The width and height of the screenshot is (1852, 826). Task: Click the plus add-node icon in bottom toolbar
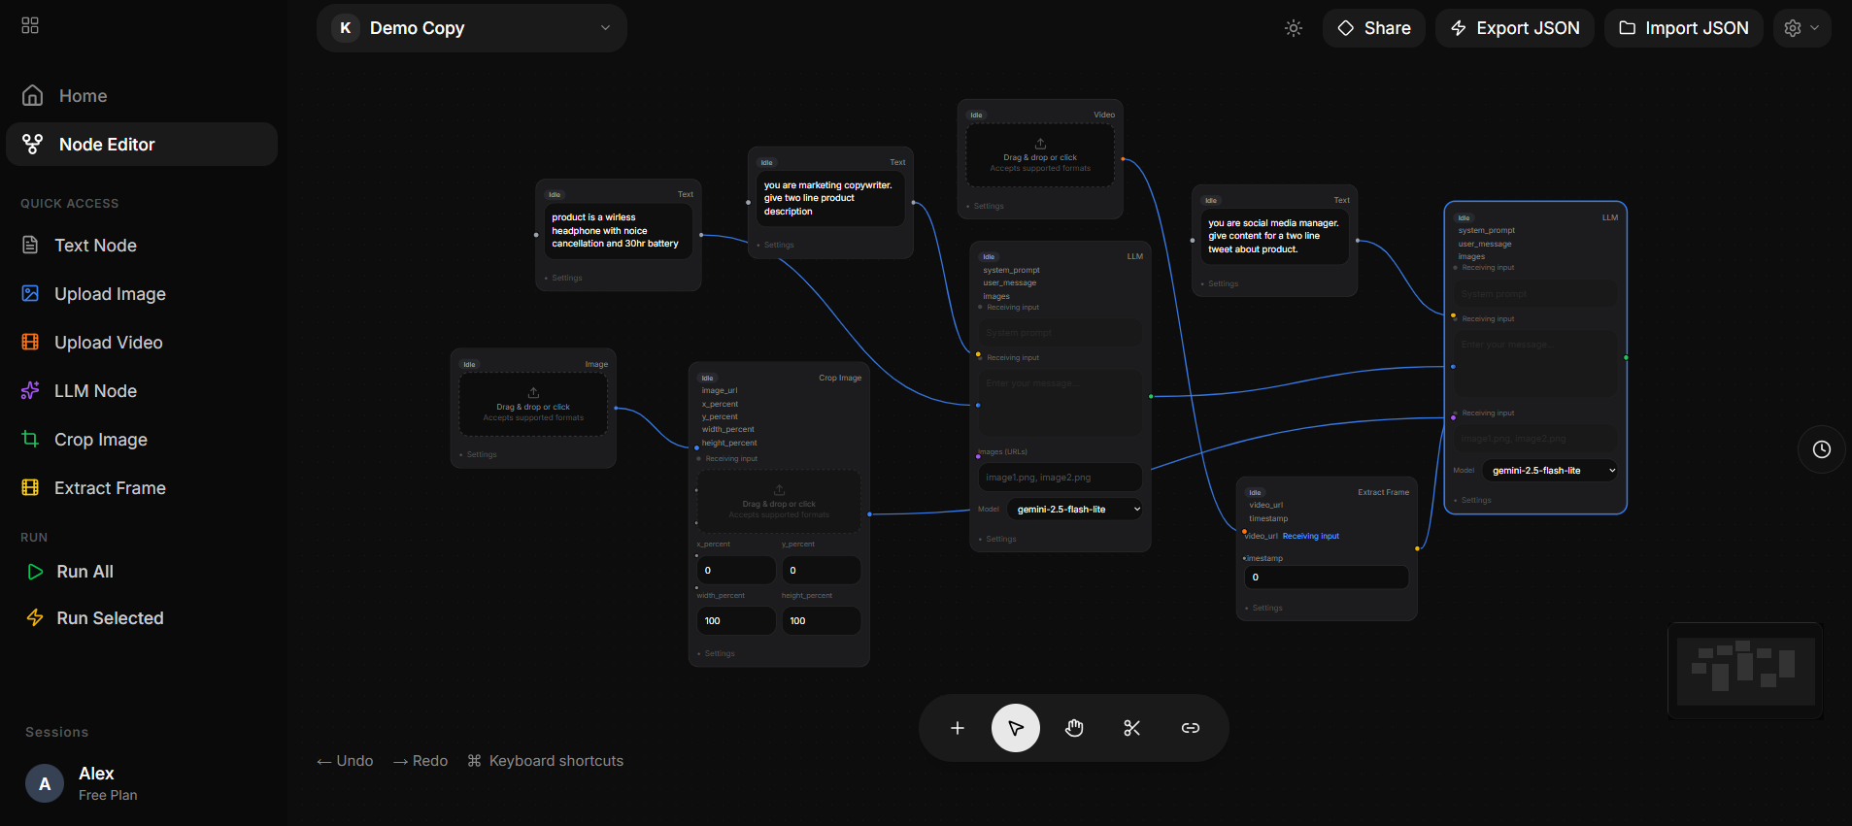(957, 728)
